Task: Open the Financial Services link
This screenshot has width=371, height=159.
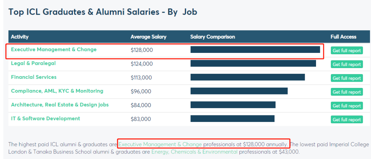Action: point(34,77)
